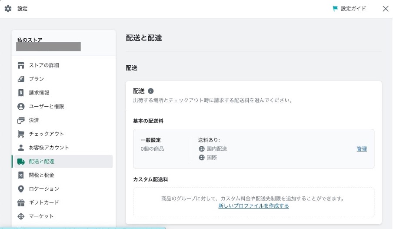Click the ユーザーと権限 user icon
The width and height of the screenshot is (393, 229).
[21, 107]
